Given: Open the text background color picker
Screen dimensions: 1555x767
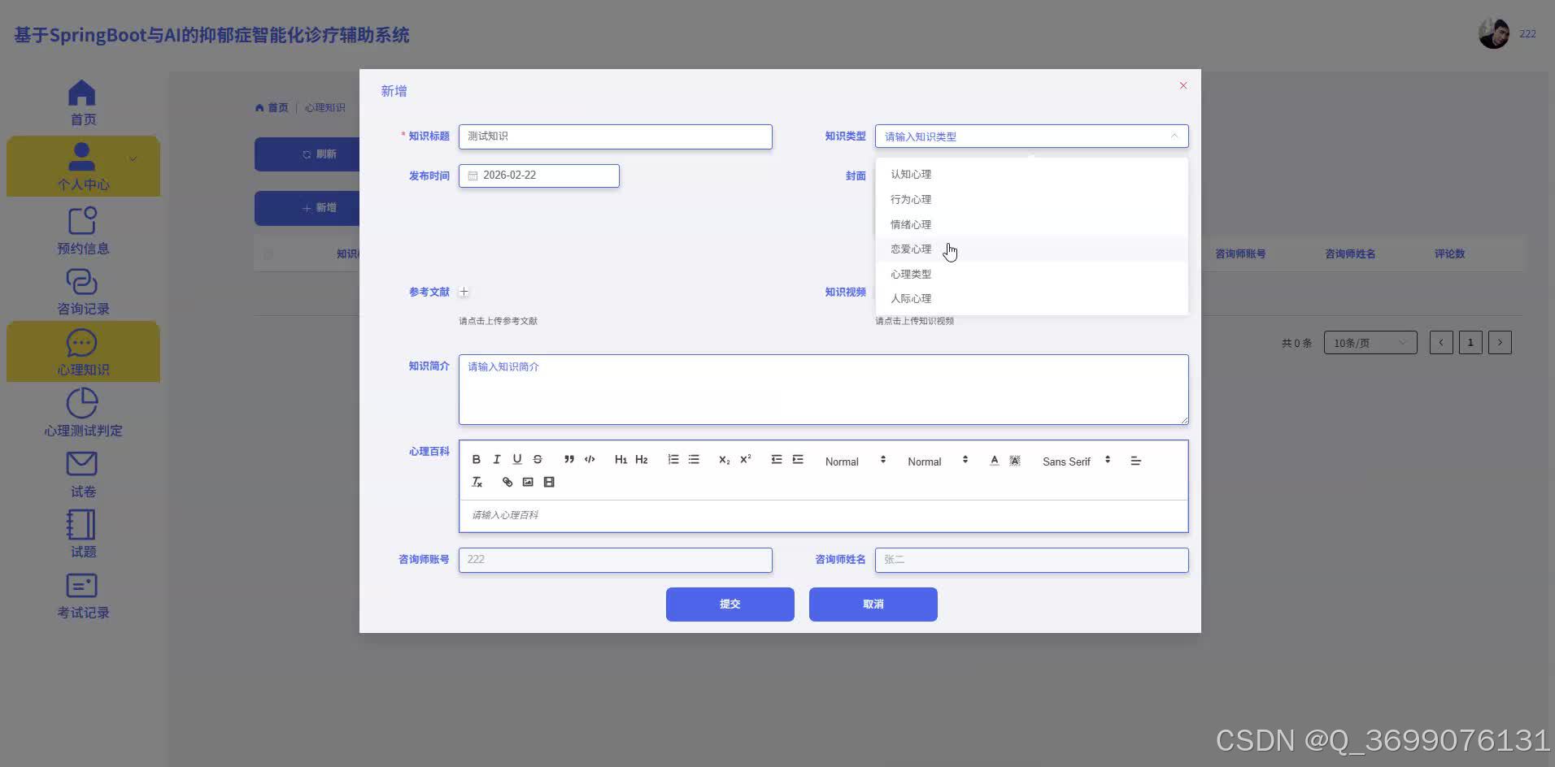Looking at the screenshot, I should (1015, 461).
